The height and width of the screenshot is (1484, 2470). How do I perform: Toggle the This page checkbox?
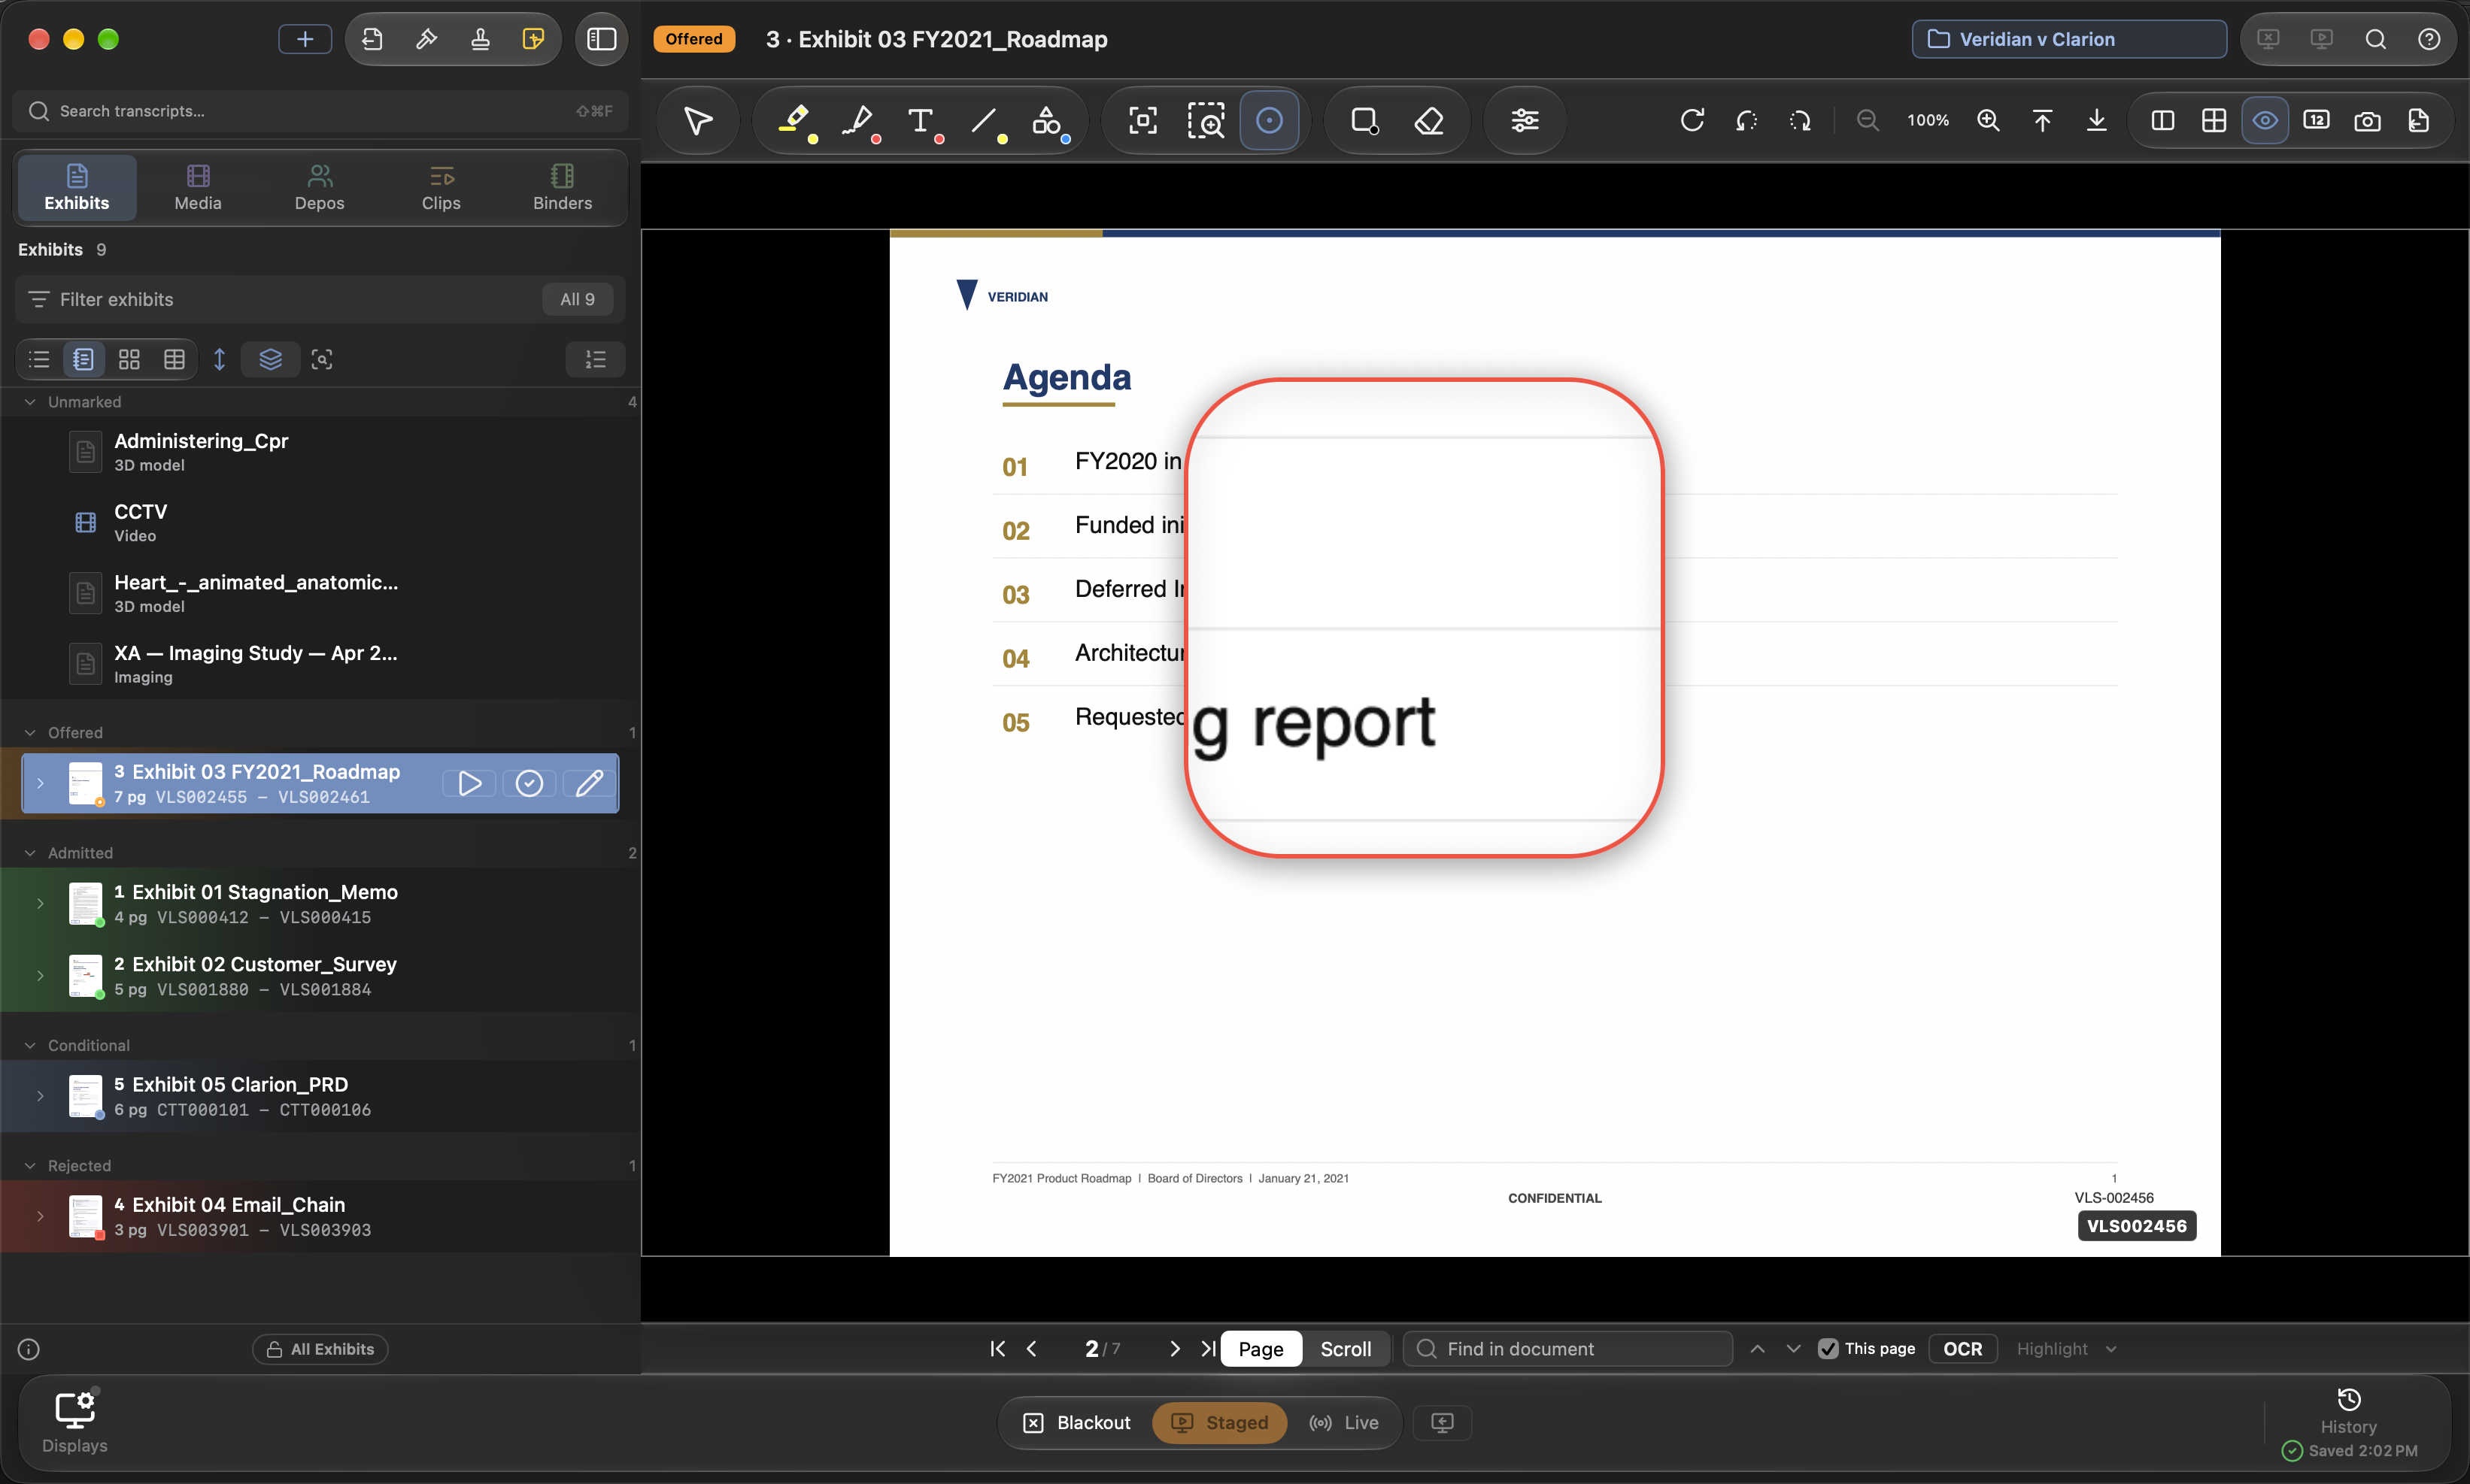click(x=1828, y=1348)
